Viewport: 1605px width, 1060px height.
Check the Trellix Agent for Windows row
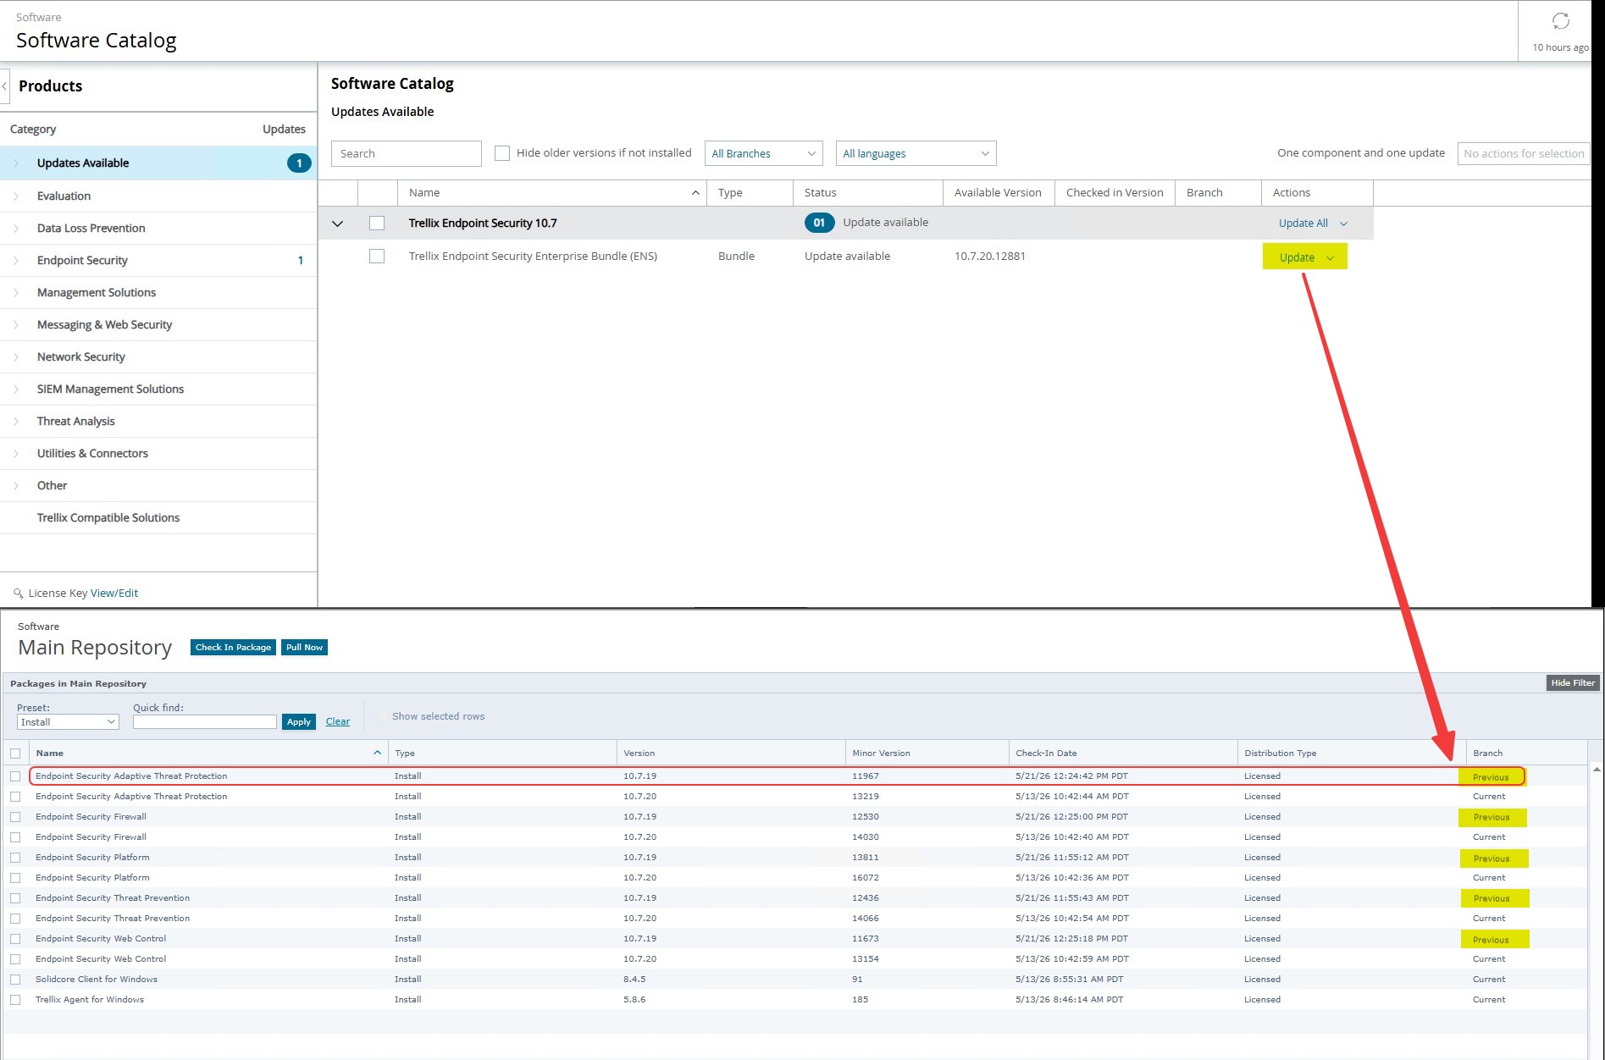tap(15, 1000)
